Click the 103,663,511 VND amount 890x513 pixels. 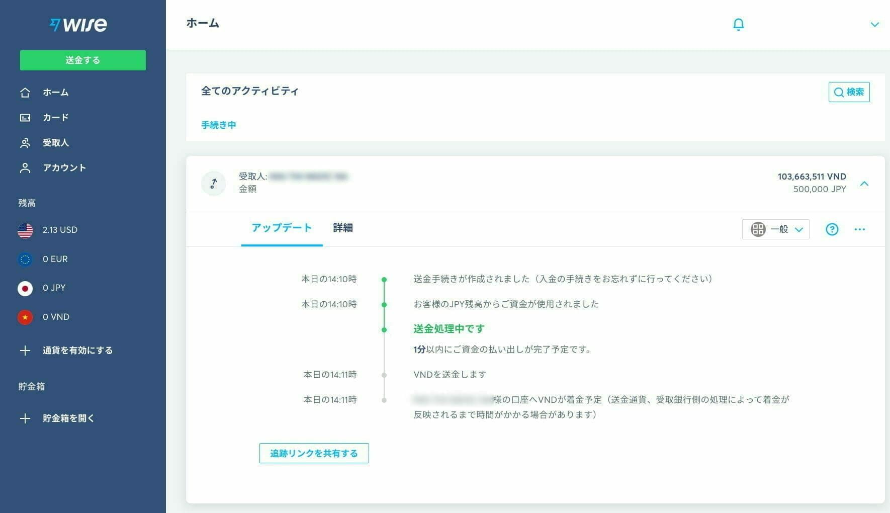[812, 177]
